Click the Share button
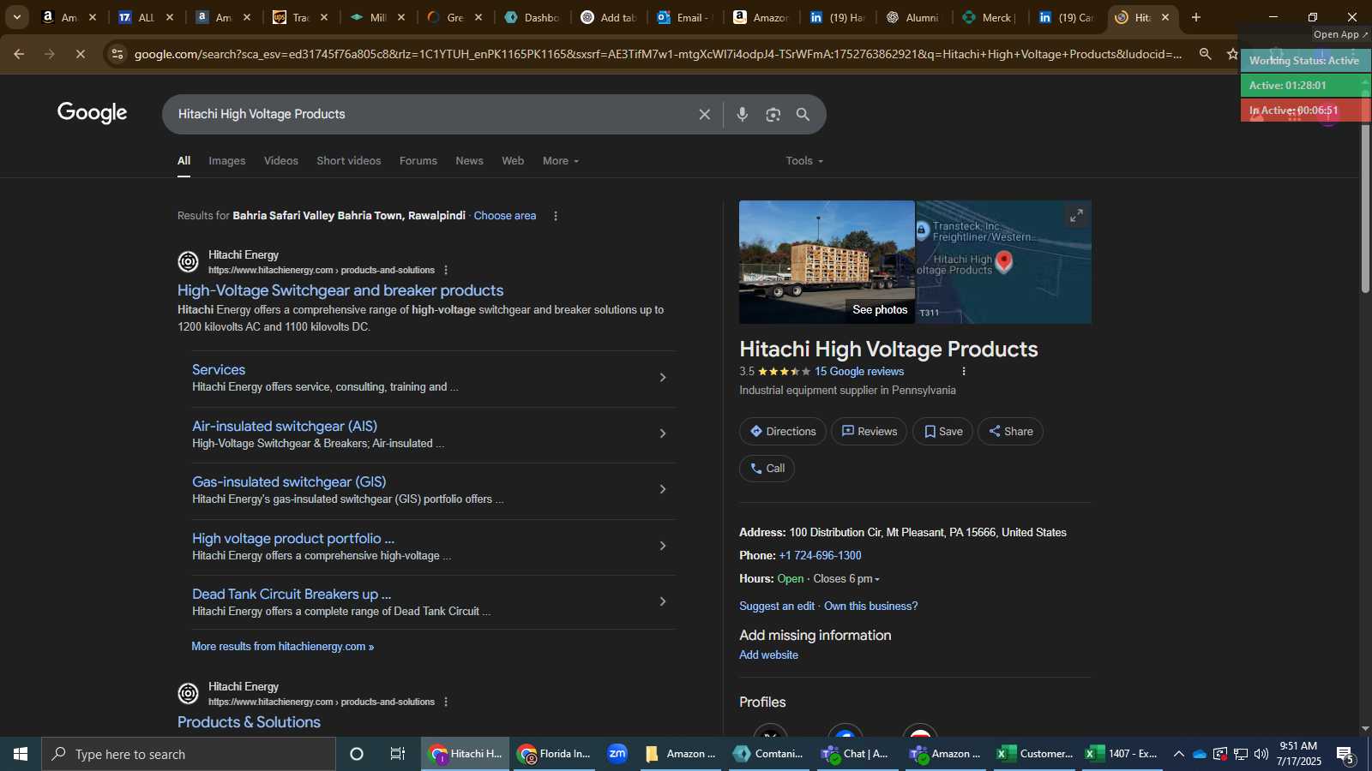The image size is (1372, 771). (1011, 432)
